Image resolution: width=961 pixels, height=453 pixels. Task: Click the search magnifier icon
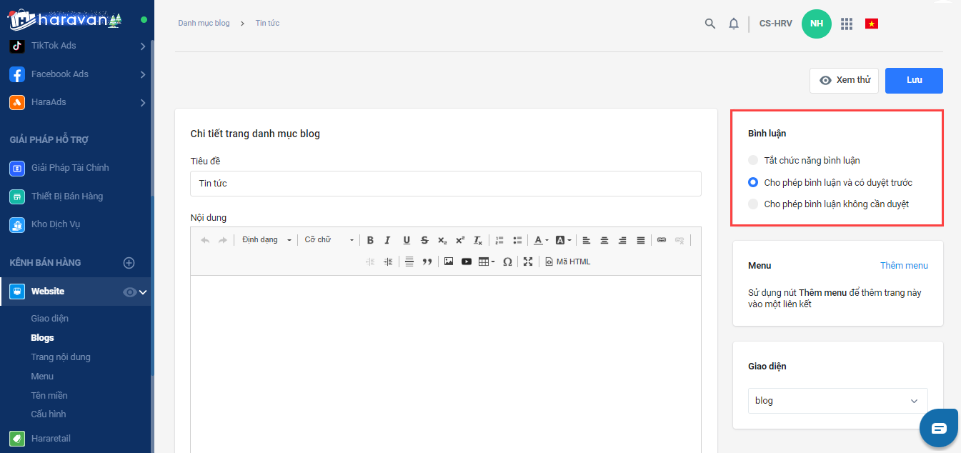(x=709, y=24)
